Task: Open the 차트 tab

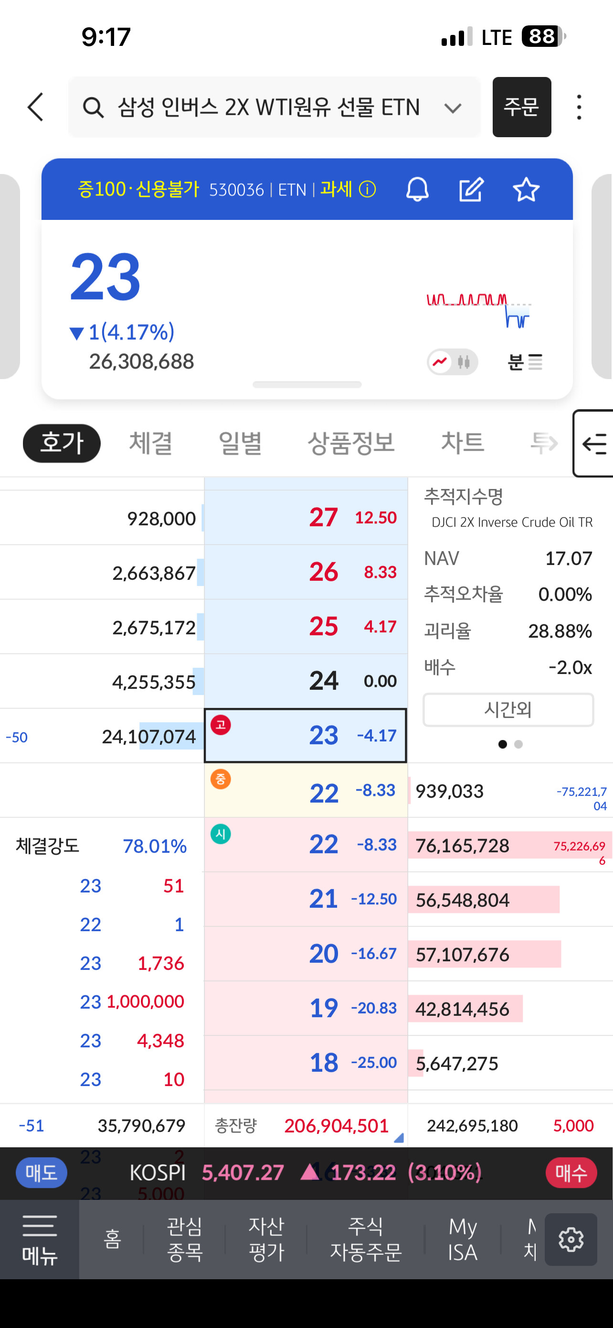Action: click(x=463, y=443)
